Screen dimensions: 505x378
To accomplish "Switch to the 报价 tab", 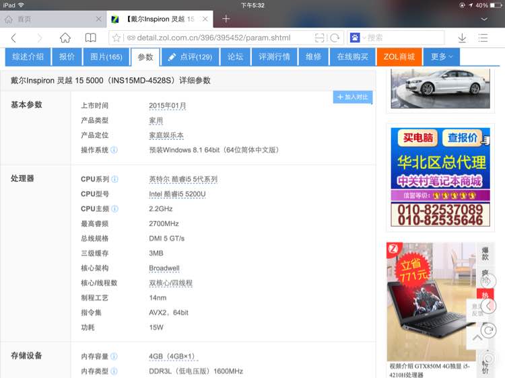I will 67,57.
